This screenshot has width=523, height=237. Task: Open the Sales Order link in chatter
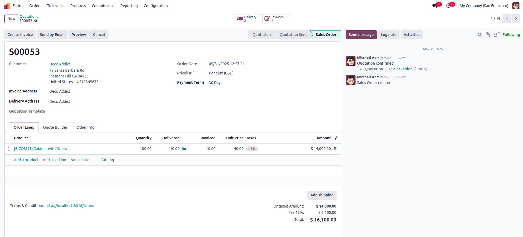point(401,69)
